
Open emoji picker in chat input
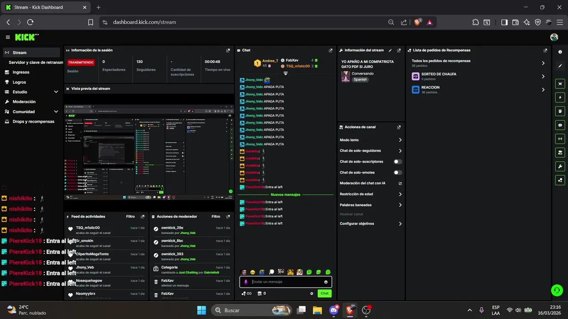click(x=326, y=282)
